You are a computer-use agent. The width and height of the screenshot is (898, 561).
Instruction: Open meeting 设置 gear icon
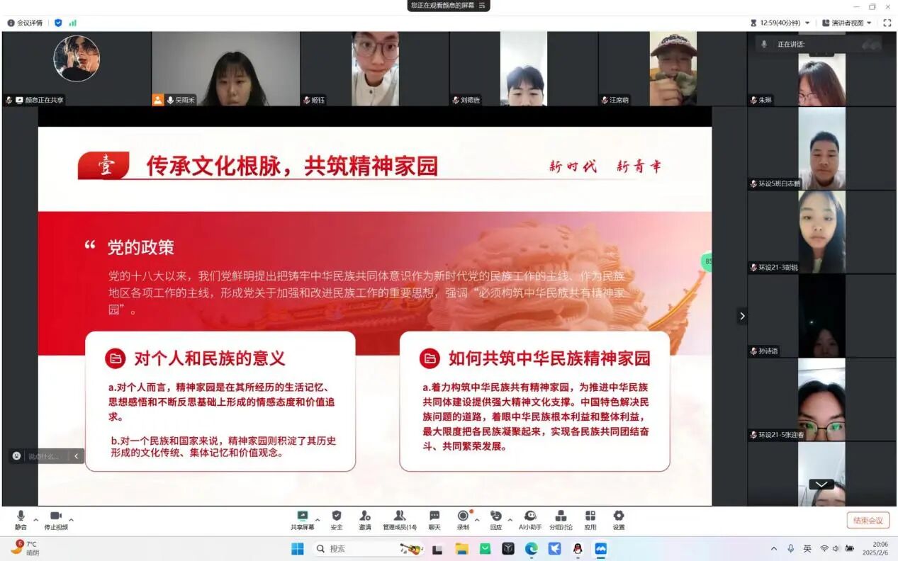click(619, 519)
